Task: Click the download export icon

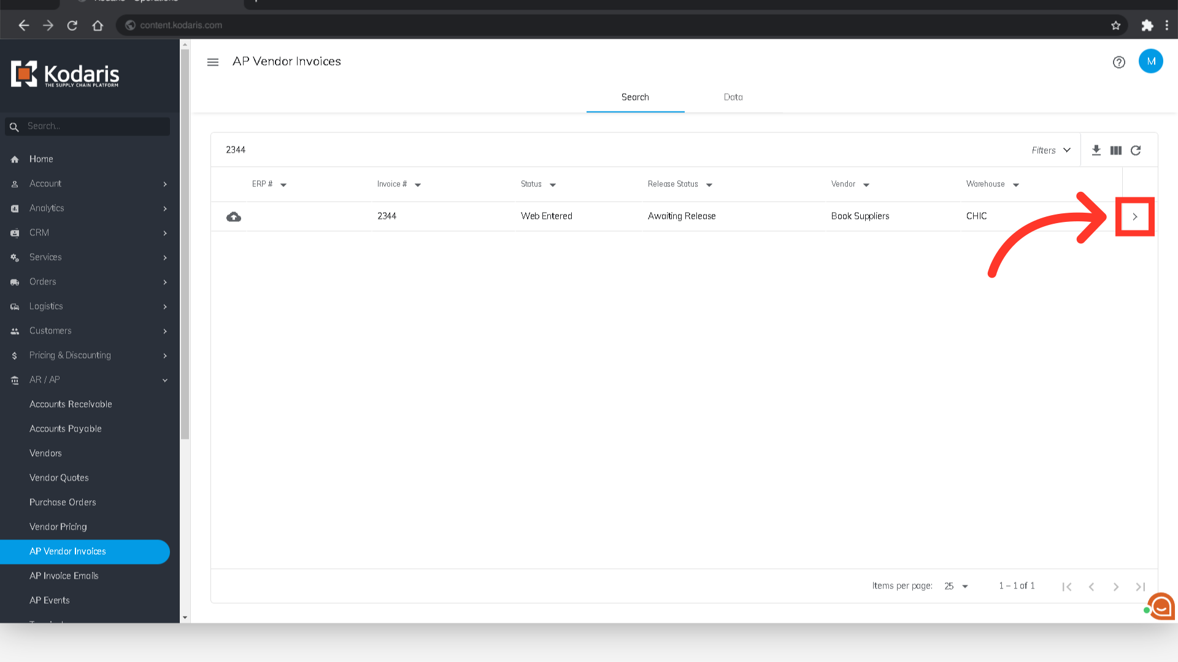Action: click(1096, 150)
